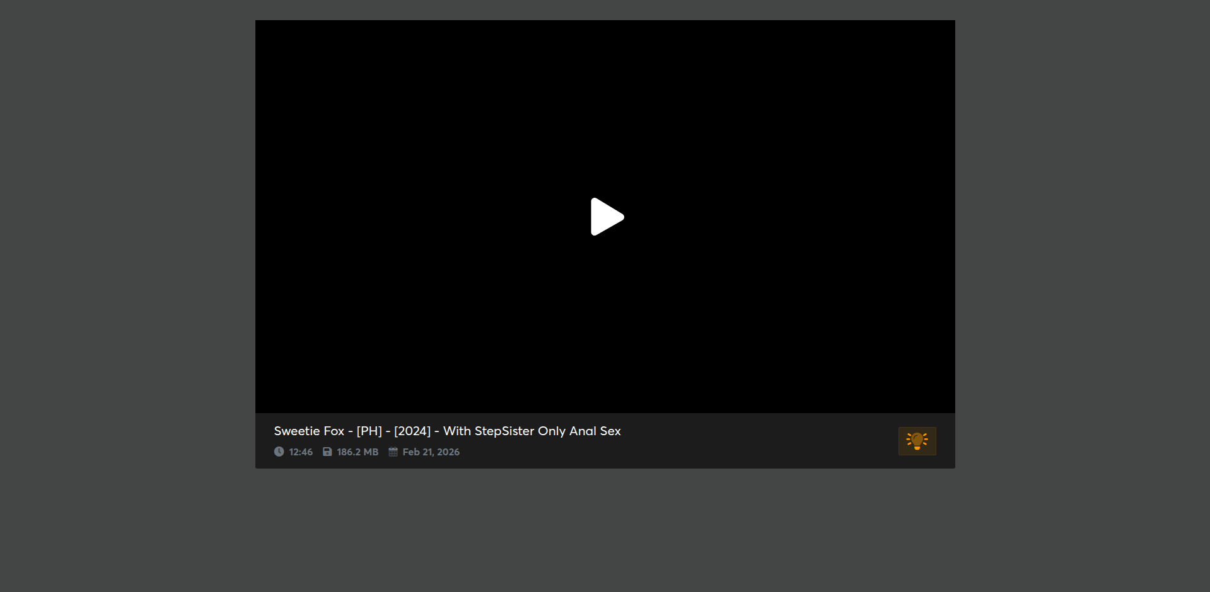Click the white triangle play icon
The image size is (1210, 592).
(607, 217)
